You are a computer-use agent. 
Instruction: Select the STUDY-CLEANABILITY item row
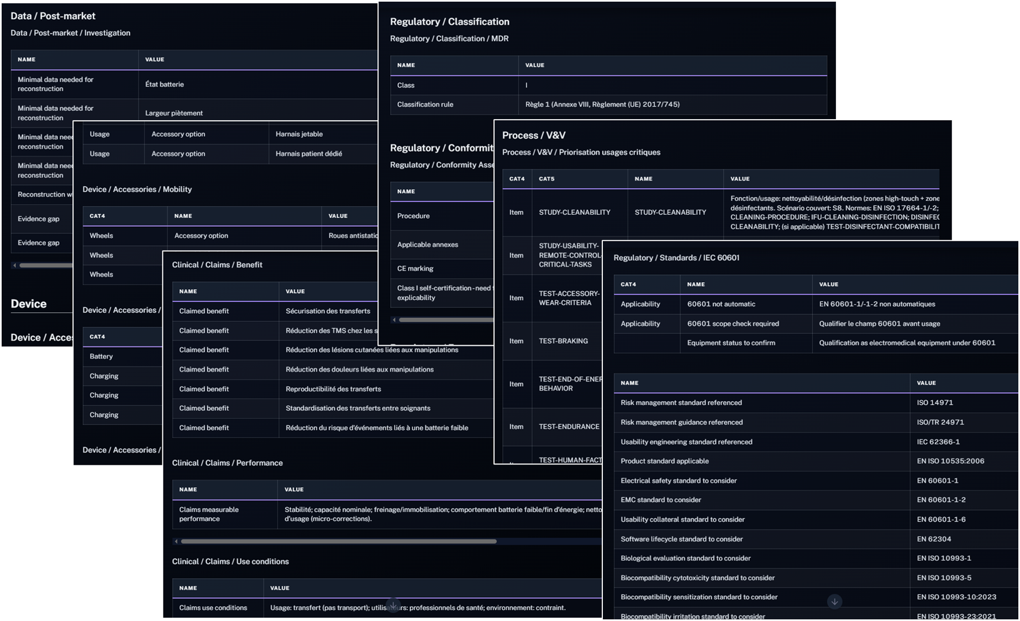tap(575, 213)
